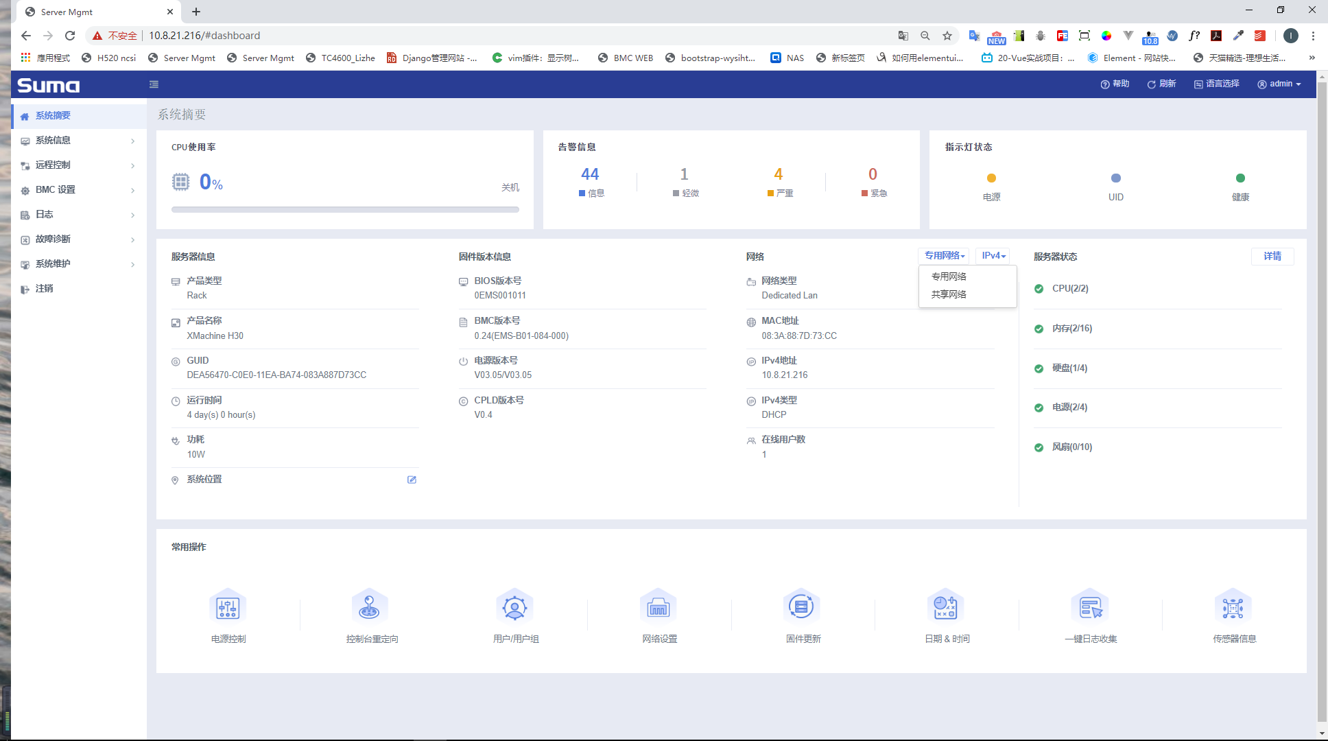Image resolution: width=1328 pixels, height=741 pixels.
Task: Click the 详情 details button
Action: coord(1272,256)
